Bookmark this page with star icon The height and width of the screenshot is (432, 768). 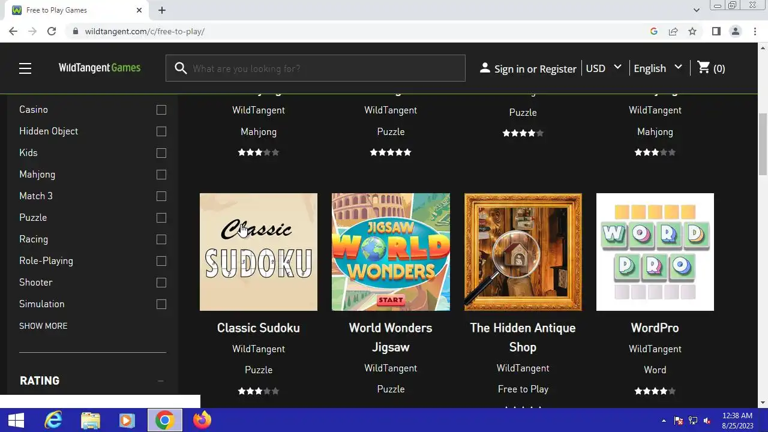tap(692, 31)
